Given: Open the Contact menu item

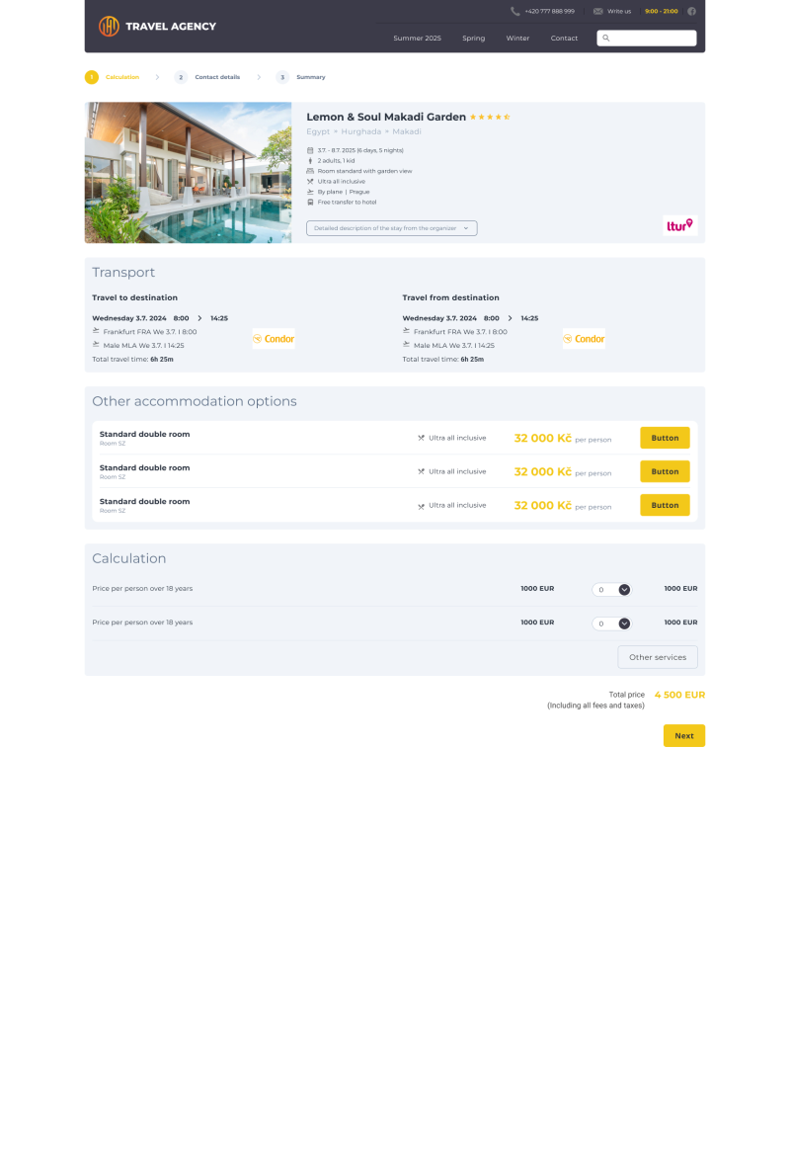Looking at the screenshot, I should point(564,38).
